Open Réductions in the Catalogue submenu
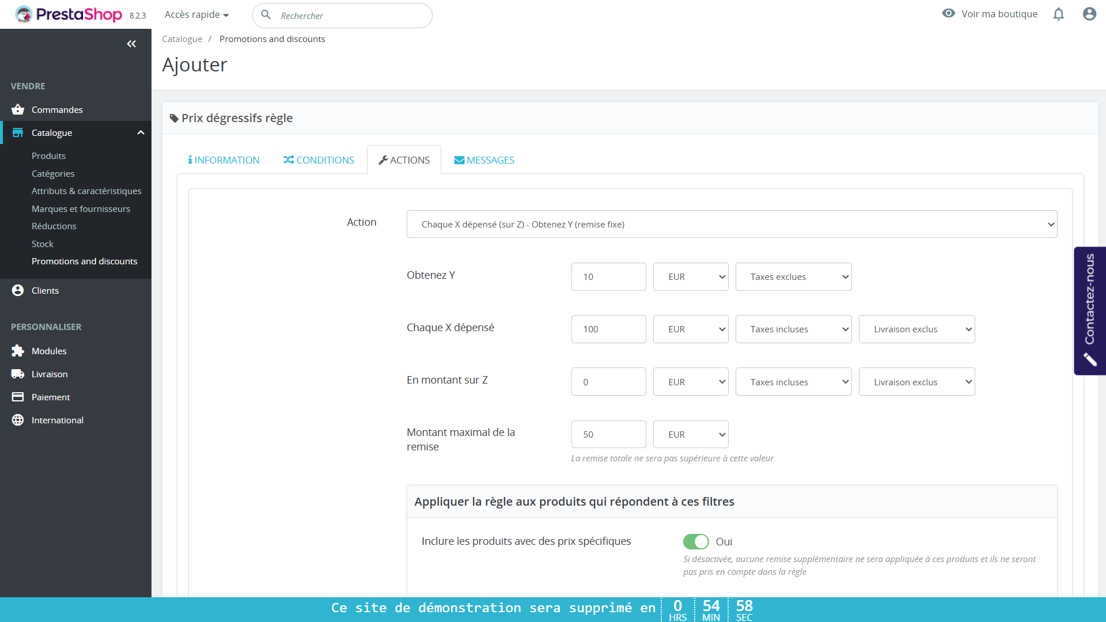1106x622 pixels. 54,226
